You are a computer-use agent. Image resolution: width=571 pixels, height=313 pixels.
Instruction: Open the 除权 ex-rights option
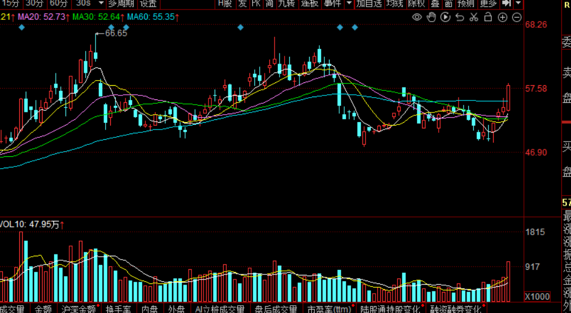click(x=416, y=3)
